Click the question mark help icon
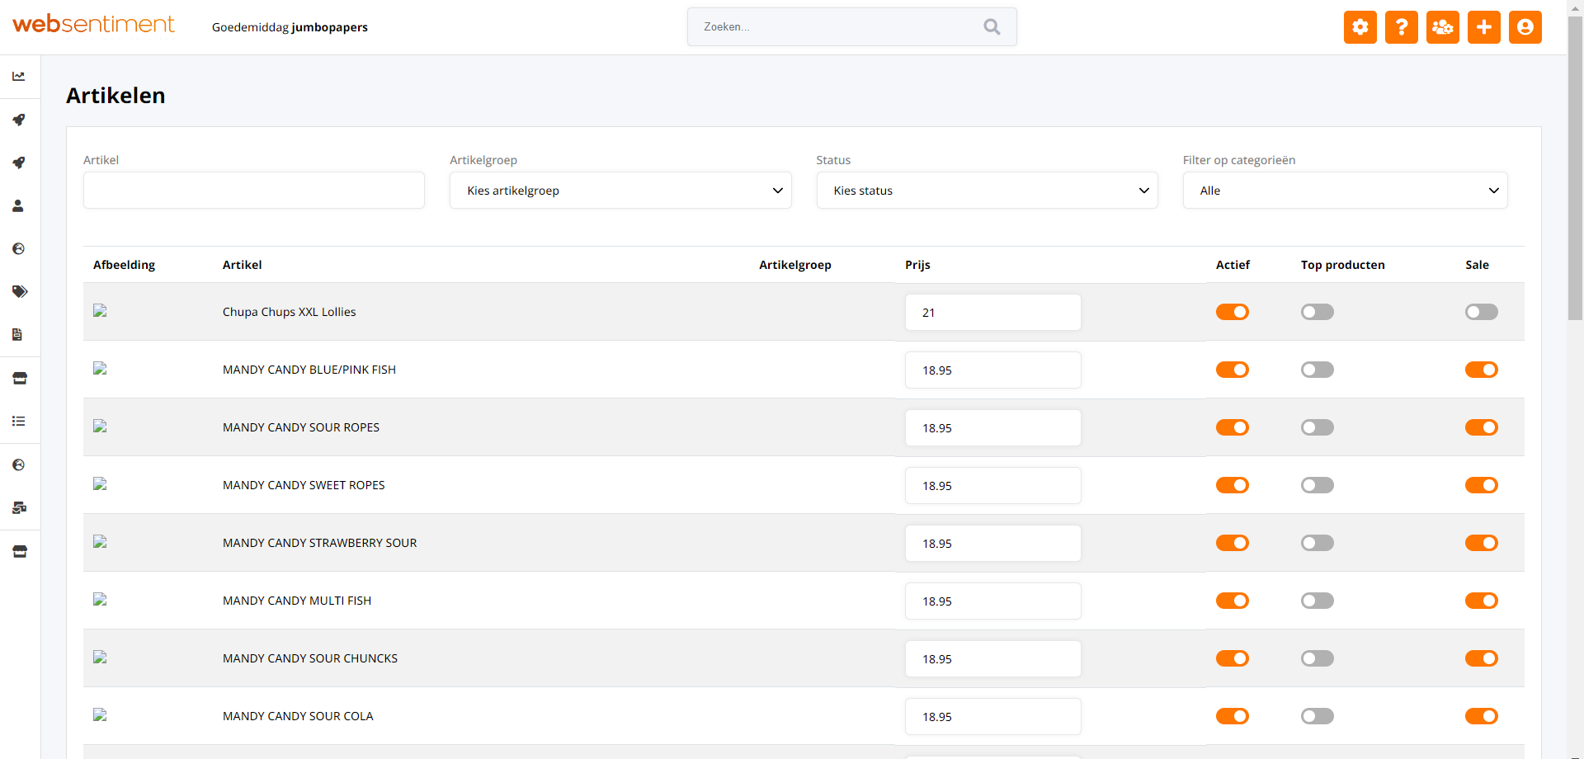This screenshot has width=1584, height=759. 1401,27
